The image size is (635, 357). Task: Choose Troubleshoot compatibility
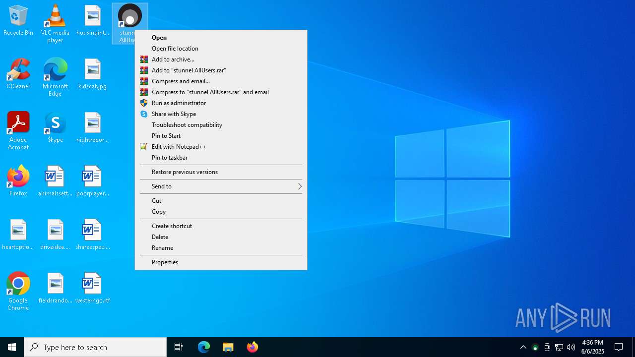[221, 125]
